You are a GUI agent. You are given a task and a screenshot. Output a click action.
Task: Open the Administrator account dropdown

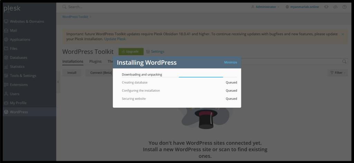pyautogui.click(x=265, y=7)
